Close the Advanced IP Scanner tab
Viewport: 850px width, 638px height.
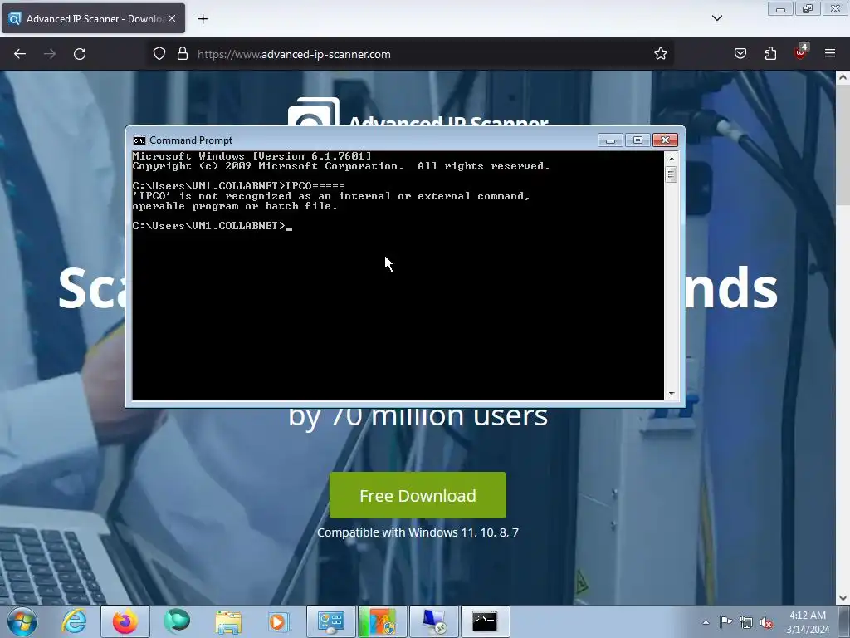click(172, 18)
